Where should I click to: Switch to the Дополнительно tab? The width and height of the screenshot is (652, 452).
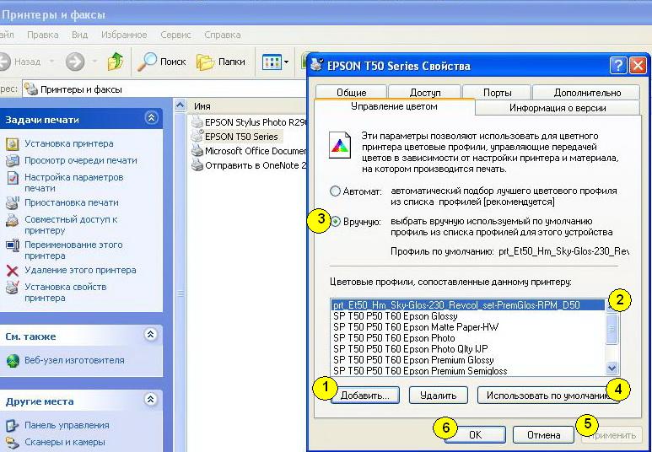tap(586, 92)
